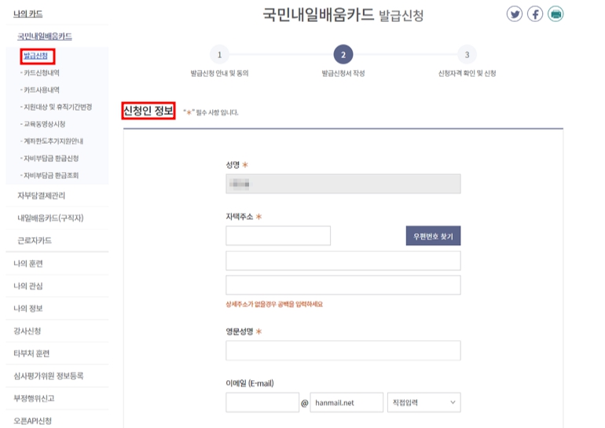Click step 3 circle 신청자격 확인 및 신청
The image size is (605, 428).
467,55
